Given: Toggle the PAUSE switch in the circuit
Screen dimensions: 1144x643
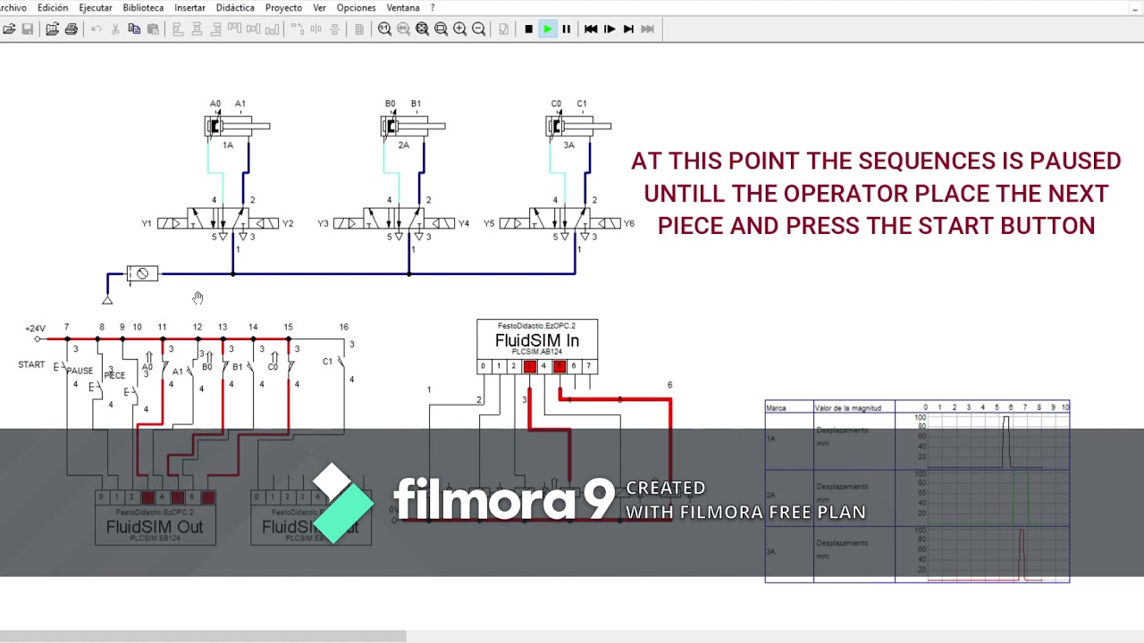Looking at the screenshot, I should (96, 386).
